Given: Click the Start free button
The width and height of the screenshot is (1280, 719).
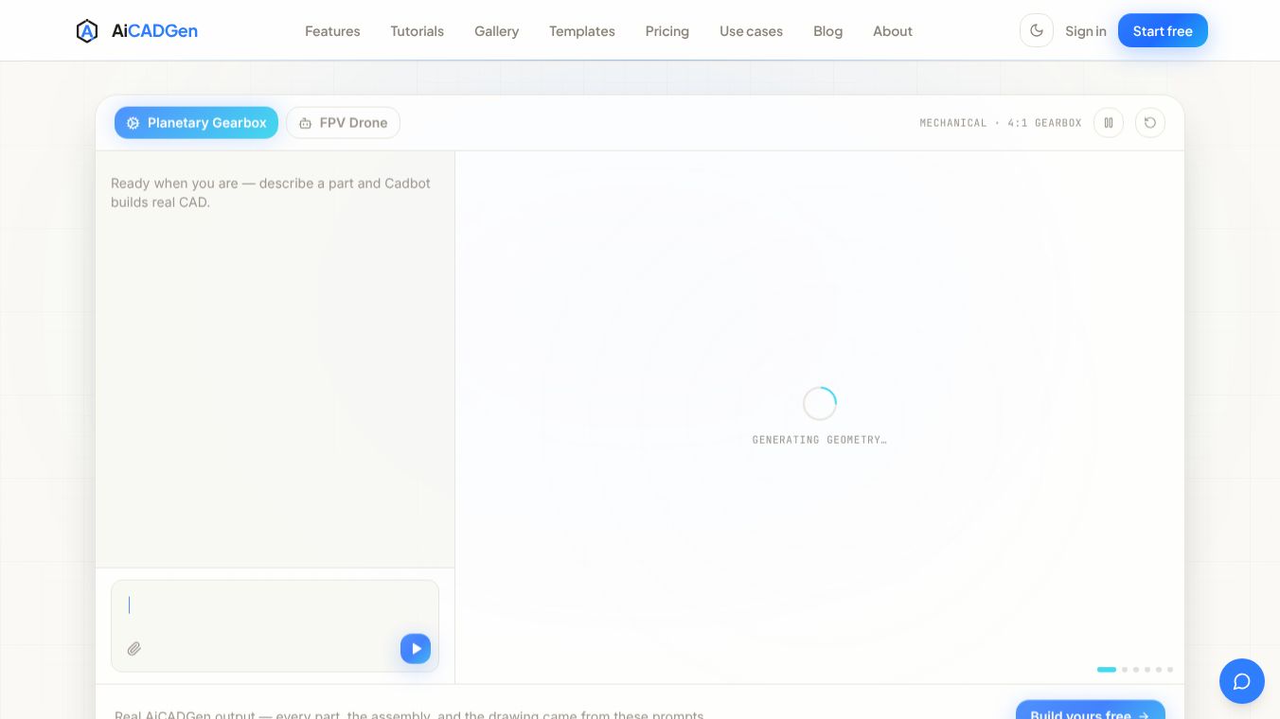Looking at the screenshot, I should (1163, 31).
